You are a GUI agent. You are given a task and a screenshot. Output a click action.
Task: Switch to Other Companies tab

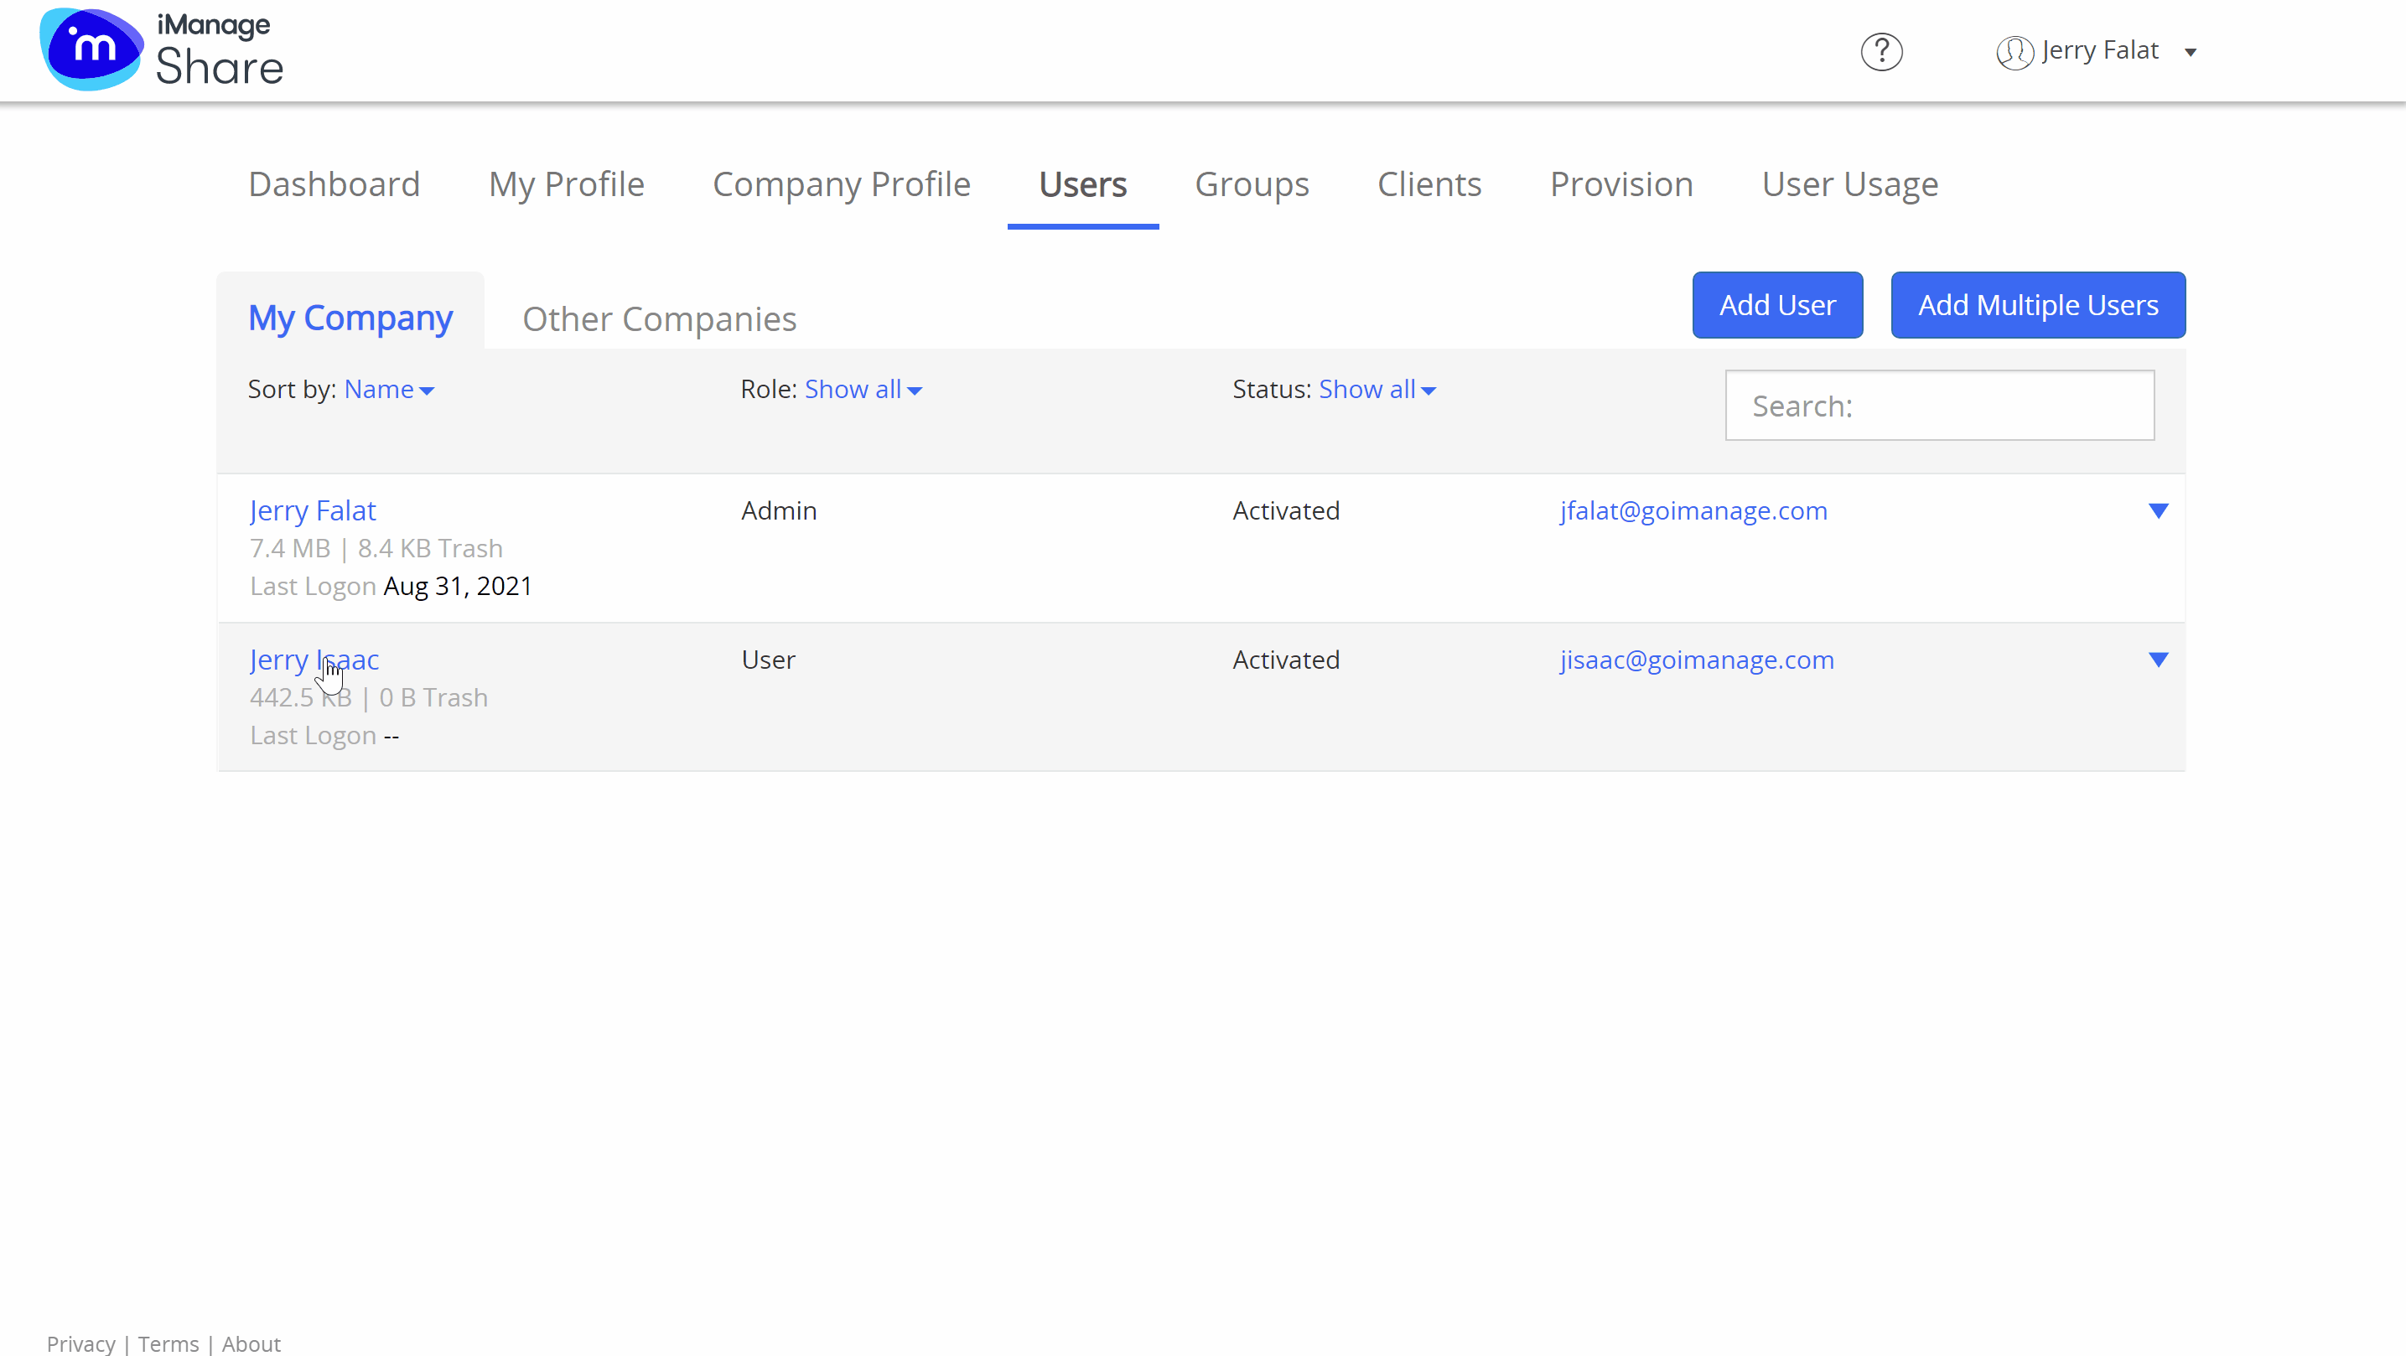(x=659, y=317)
